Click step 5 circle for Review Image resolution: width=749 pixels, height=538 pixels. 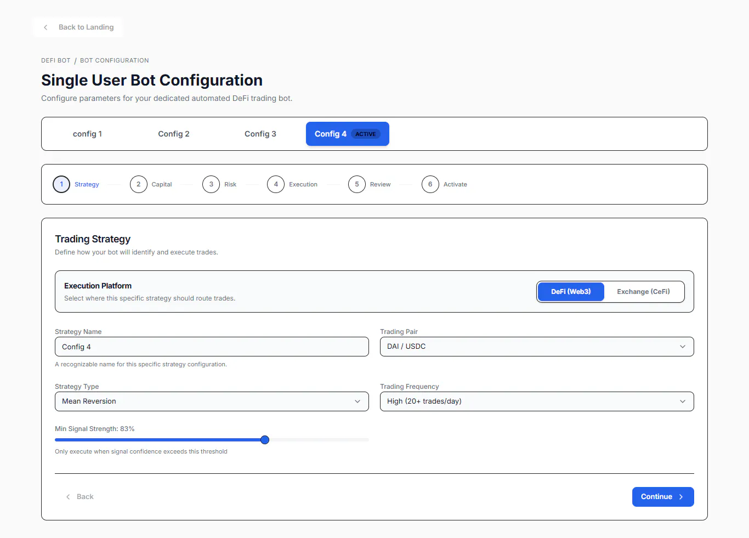(x=357, y=184)
